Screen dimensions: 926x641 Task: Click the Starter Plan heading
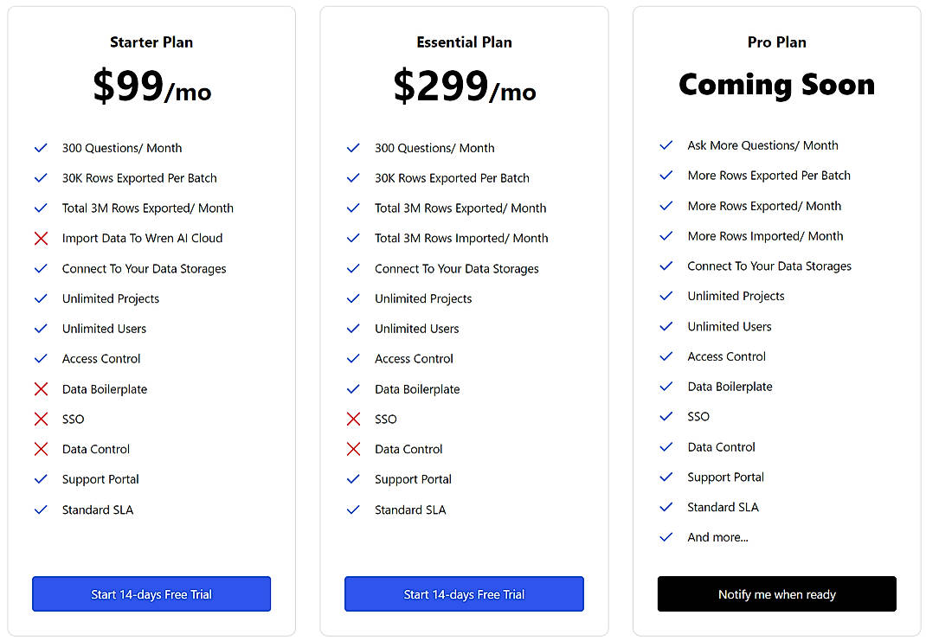tap(151, 42)
